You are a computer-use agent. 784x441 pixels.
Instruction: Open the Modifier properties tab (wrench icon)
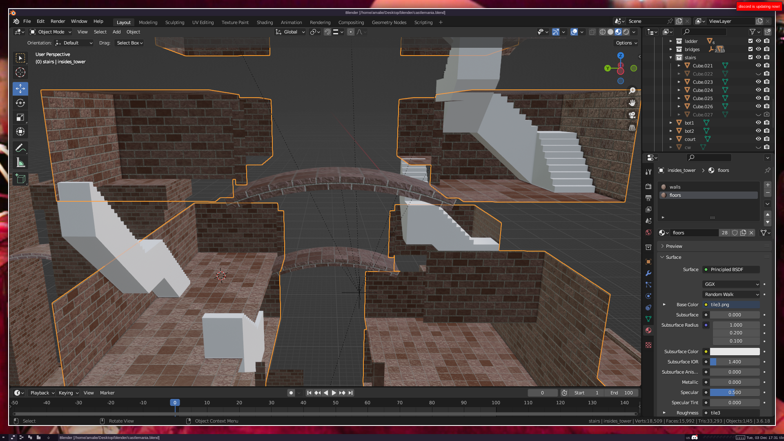(648, 273)
